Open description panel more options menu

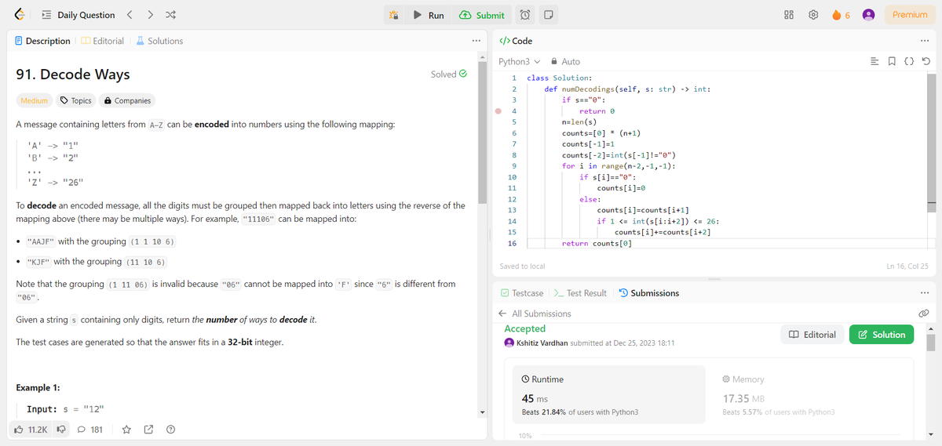click(x=475, y=41)
